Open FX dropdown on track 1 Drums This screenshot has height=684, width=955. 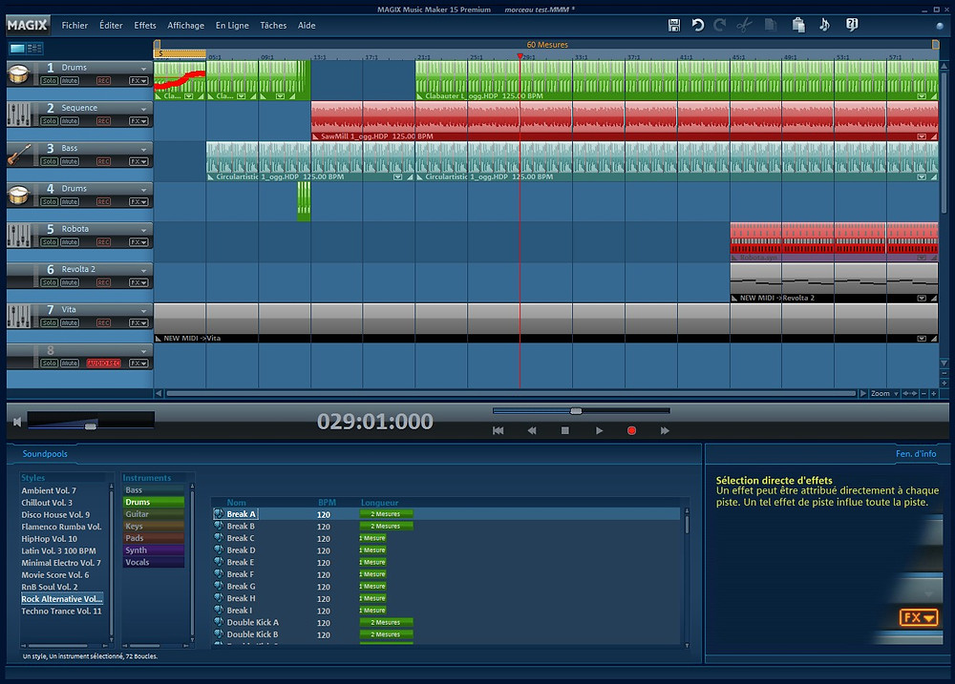(x=138, y=81)
